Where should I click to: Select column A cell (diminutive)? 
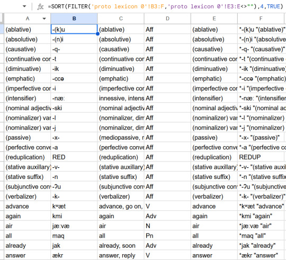28,69
